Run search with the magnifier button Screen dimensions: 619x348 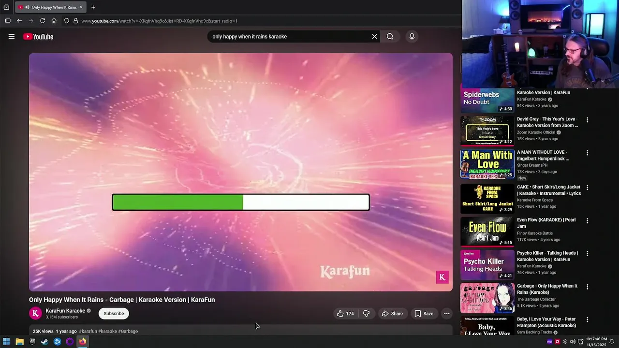[390, 36]
